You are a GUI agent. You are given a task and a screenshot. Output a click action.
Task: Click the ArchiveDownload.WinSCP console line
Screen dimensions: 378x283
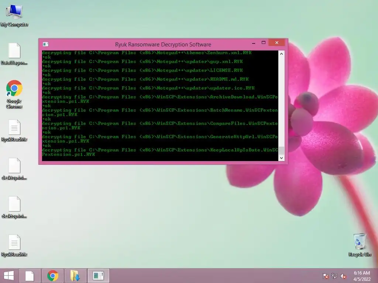[160, 99]
